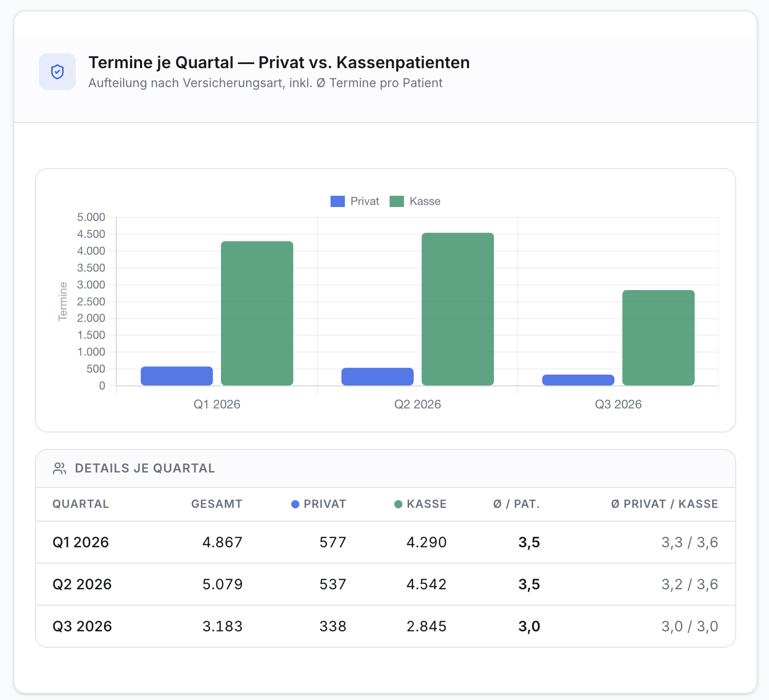This screenshot has width=769, height=700.
Task: Select the Q2 2026 row label in table
Action: click(82, 584)
